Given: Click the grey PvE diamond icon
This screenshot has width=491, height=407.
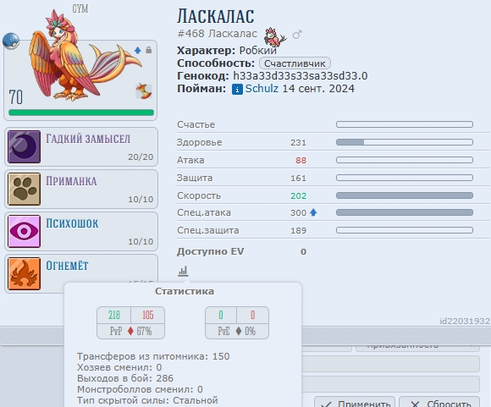Looking at the screenshot, I should coord(238,331).
